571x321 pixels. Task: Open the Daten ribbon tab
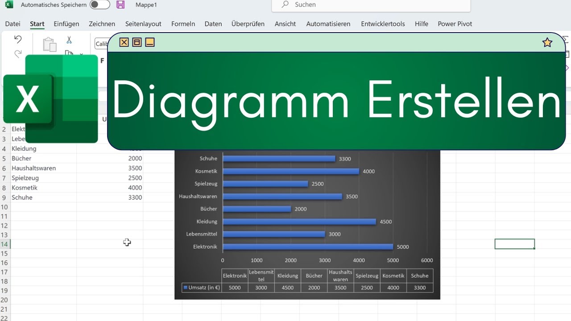[213, 24]
